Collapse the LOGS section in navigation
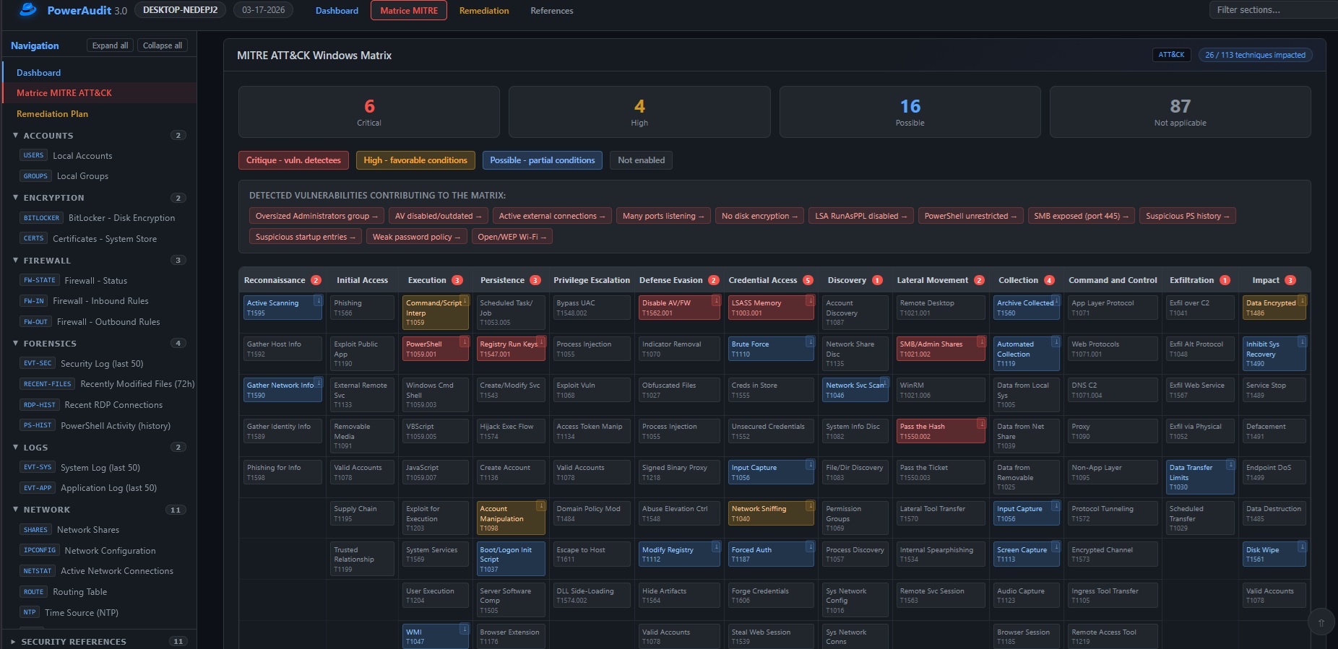Screen dimensions: 1338x649 (x=98, y=448)
